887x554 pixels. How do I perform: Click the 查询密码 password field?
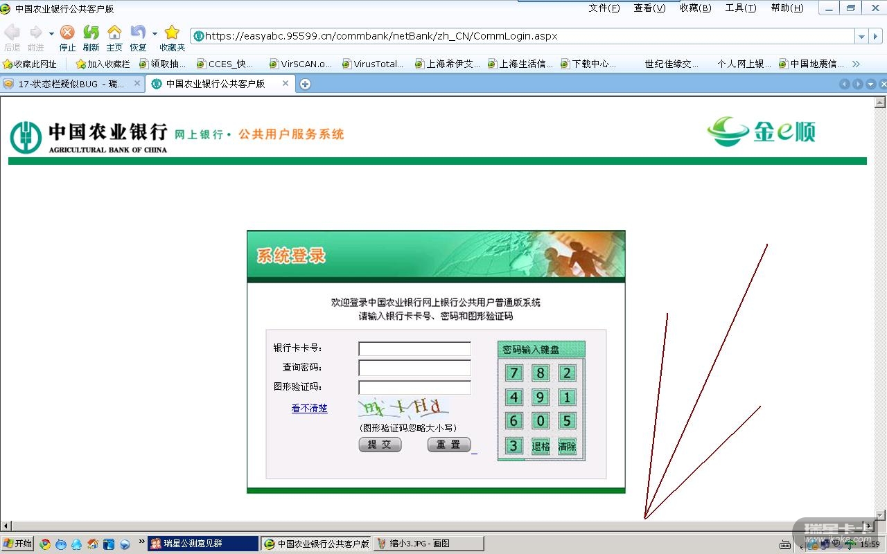click(x=414, y=368)
